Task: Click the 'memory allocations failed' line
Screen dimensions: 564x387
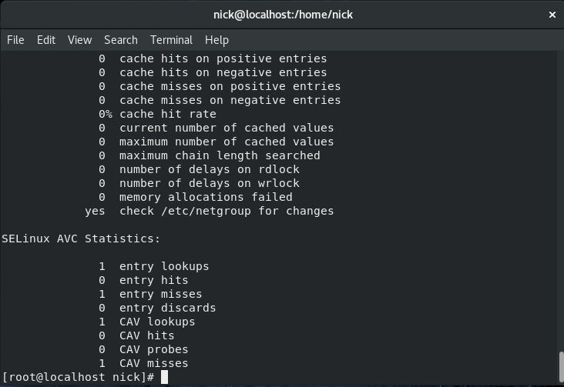Action: coord(195,197)
